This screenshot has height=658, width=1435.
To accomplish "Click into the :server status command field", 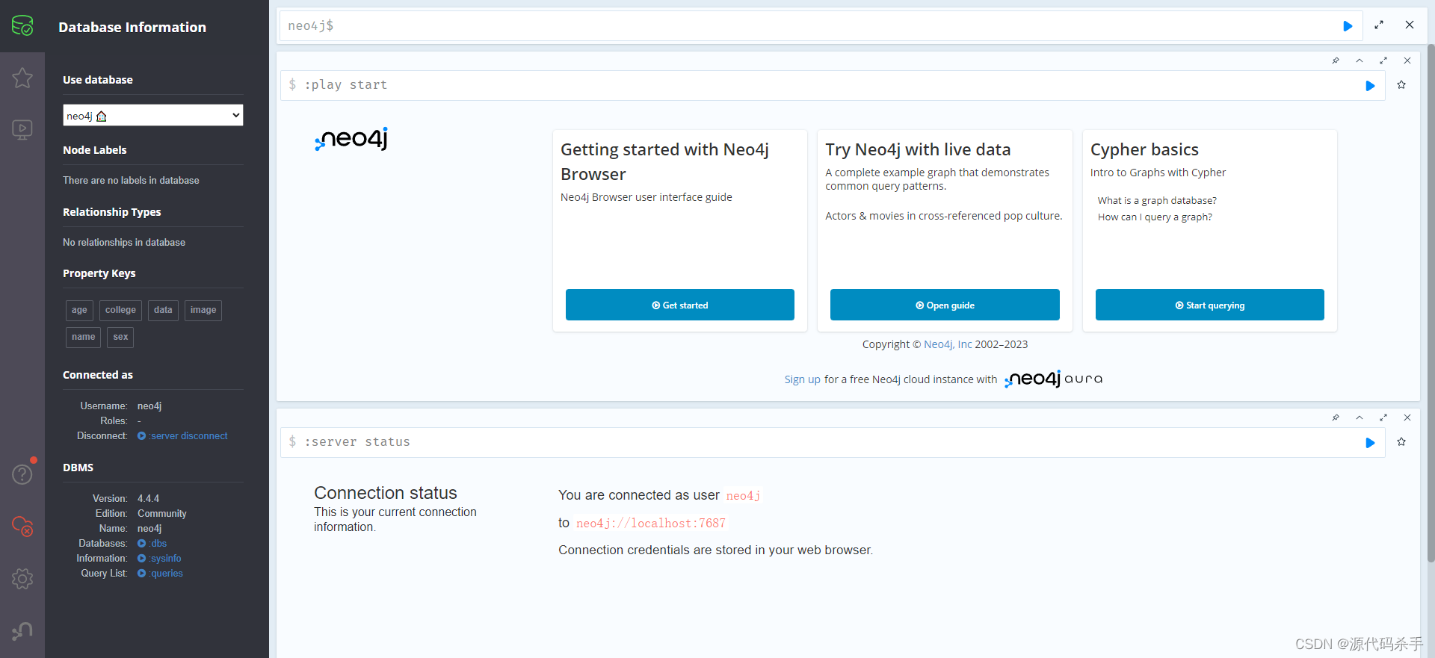I will 822,442.
